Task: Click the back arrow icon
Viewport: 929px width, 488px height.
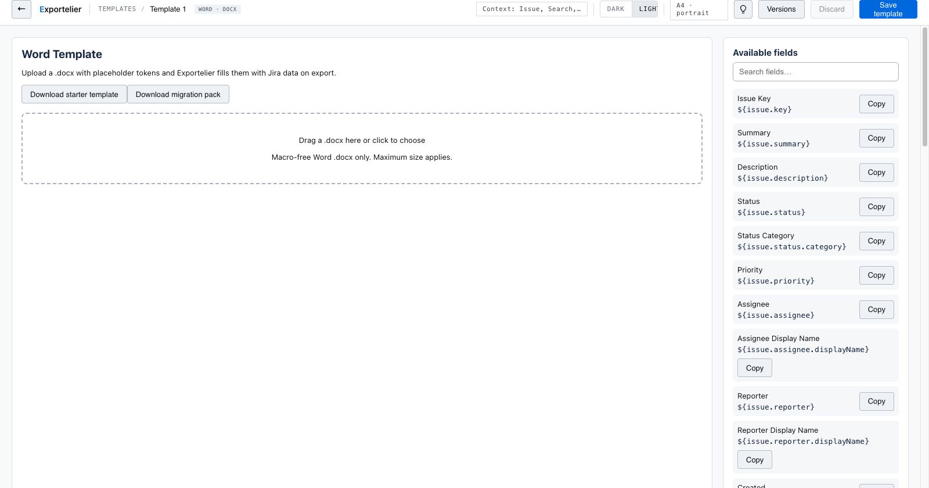Action: click(21, 9)
